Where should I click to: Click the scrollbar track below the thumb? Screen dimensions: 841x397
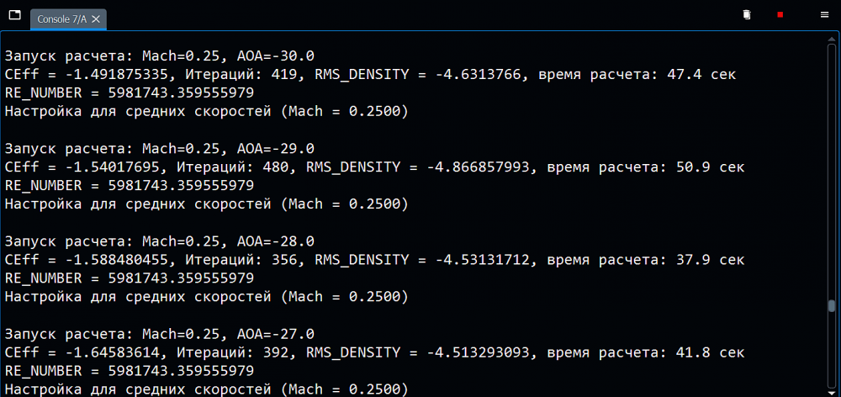(x=833, y=353)
